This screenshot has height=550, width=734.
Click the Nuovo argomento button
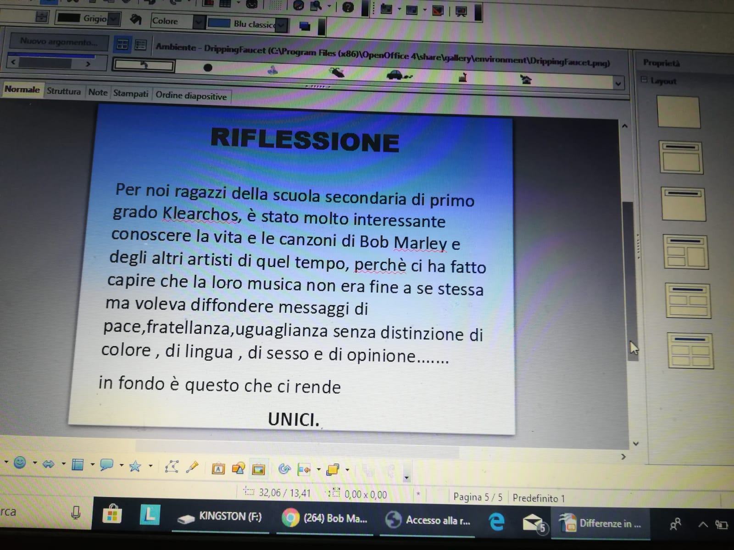pos(58,42)
